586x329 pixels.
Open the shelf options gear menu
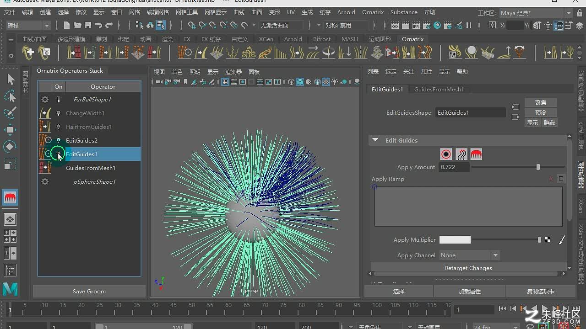[x=11, y=56]
